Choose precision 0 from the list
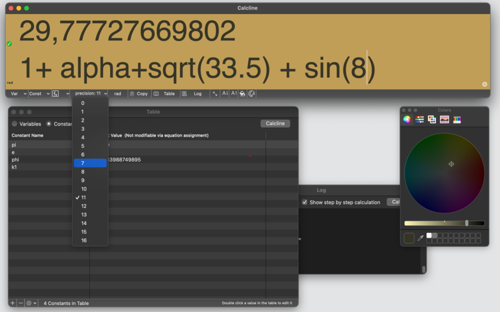The width and height of the screenshot is (500, 312). 90,103
